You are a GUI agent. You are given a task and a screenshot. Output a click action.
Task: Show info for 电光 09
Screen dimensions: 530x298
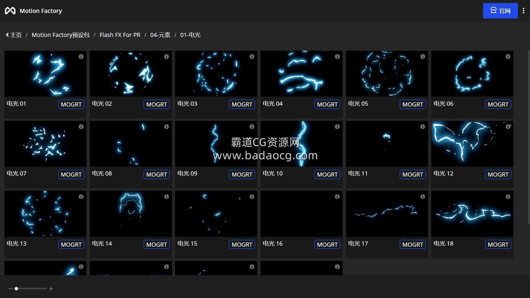pos(252,127)
